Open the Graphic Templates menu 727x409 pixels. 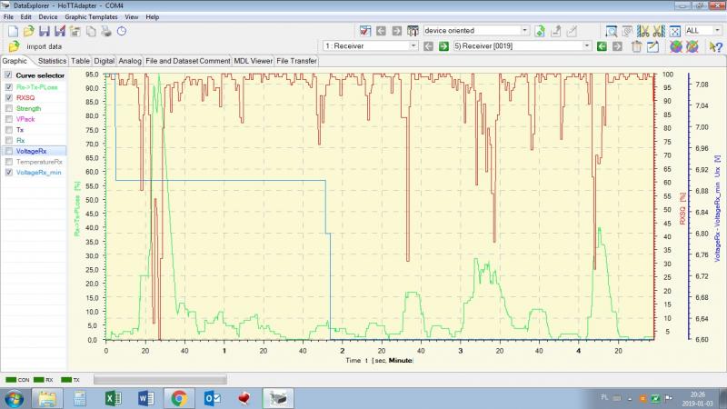91,16
